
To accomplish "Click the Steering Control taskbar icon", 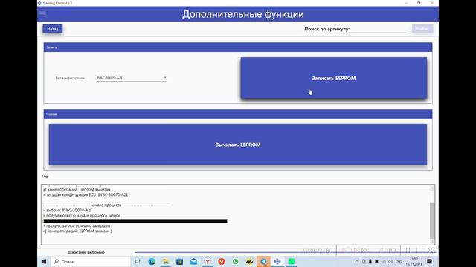I will tap(277, 262).
